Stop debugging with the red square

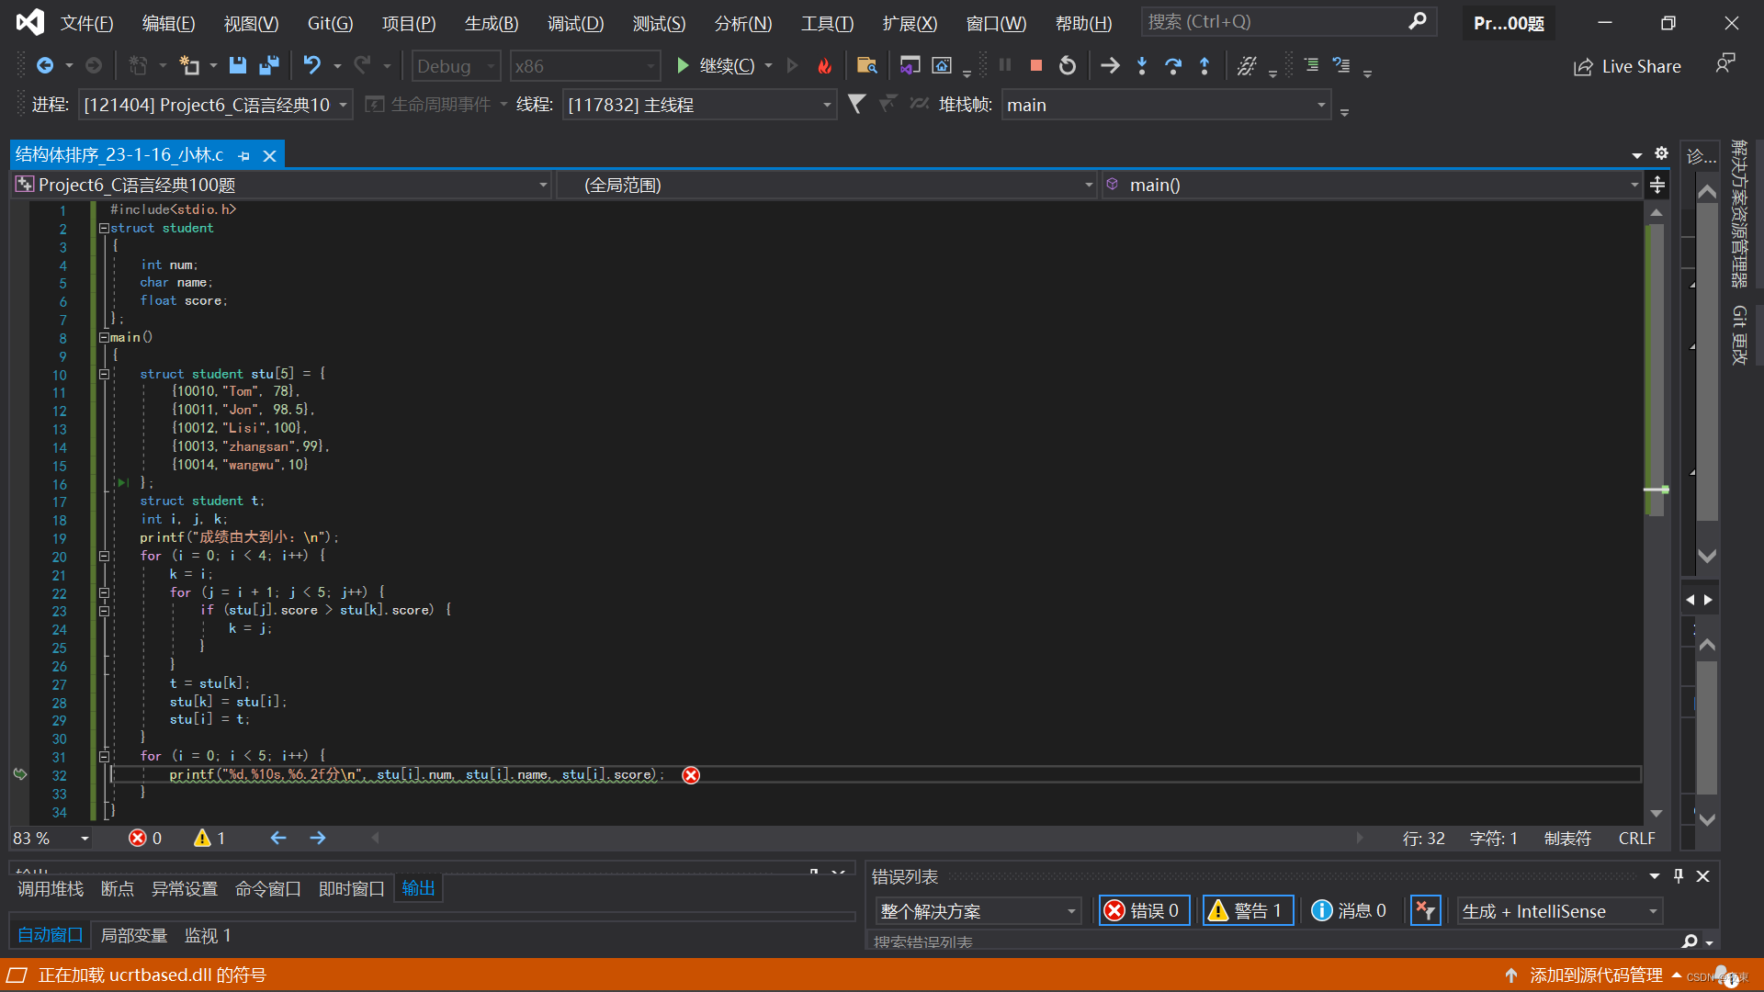tap(1035, 65)
